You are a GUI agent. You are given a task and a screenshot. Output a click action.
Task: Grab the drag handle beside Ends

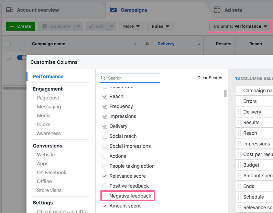(239, 186)
